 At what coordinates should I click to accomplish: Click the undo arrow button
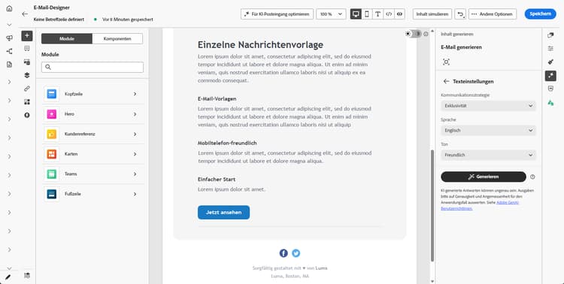[x=460, y=14]
